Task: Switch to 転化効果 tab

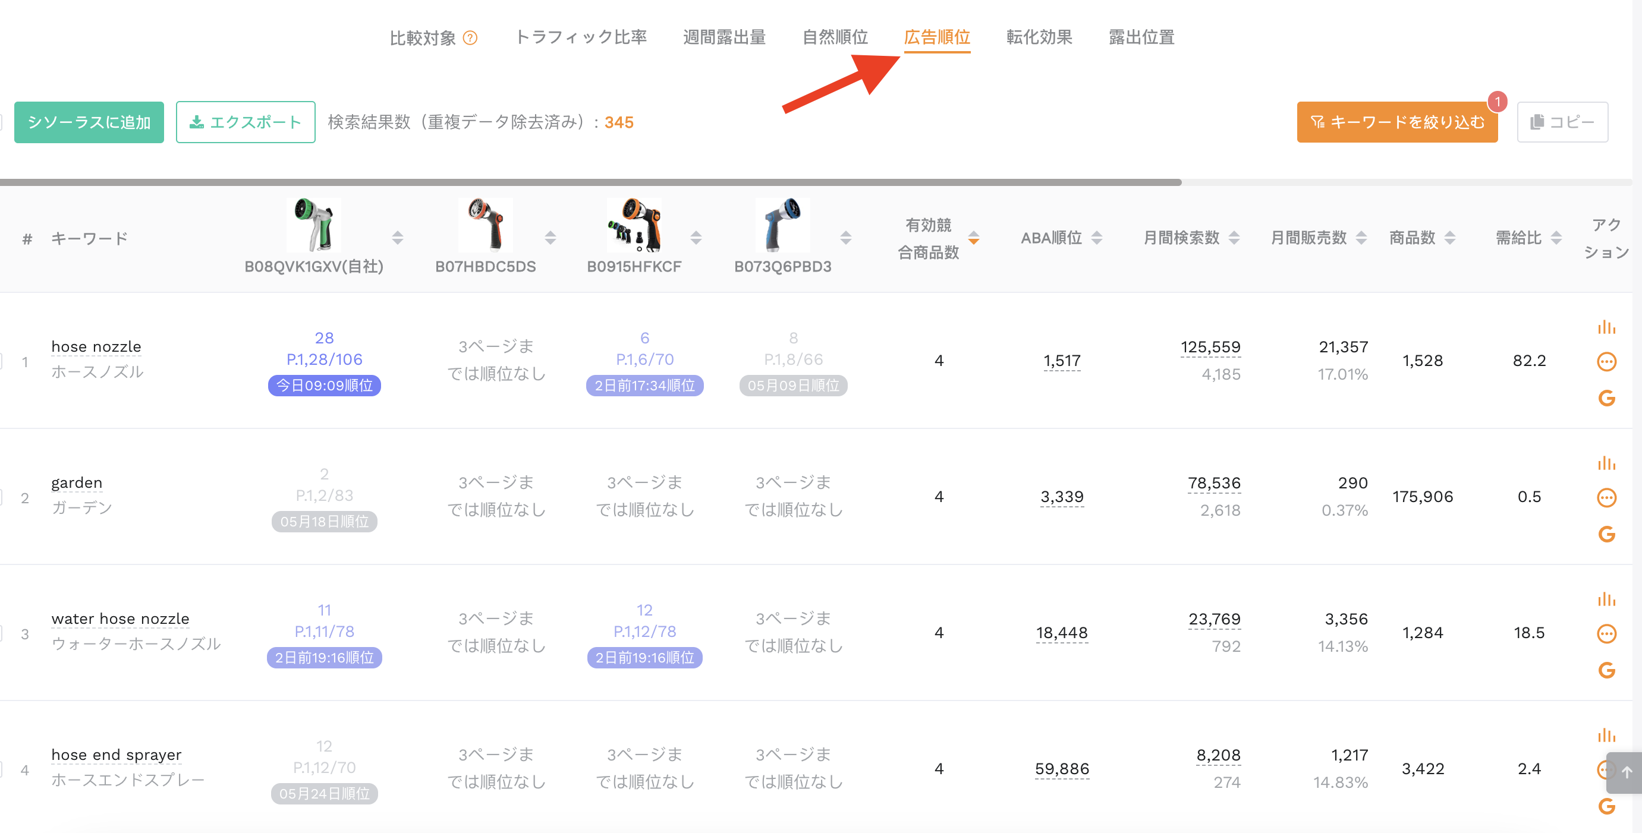Action: [x=1039, y=37]
